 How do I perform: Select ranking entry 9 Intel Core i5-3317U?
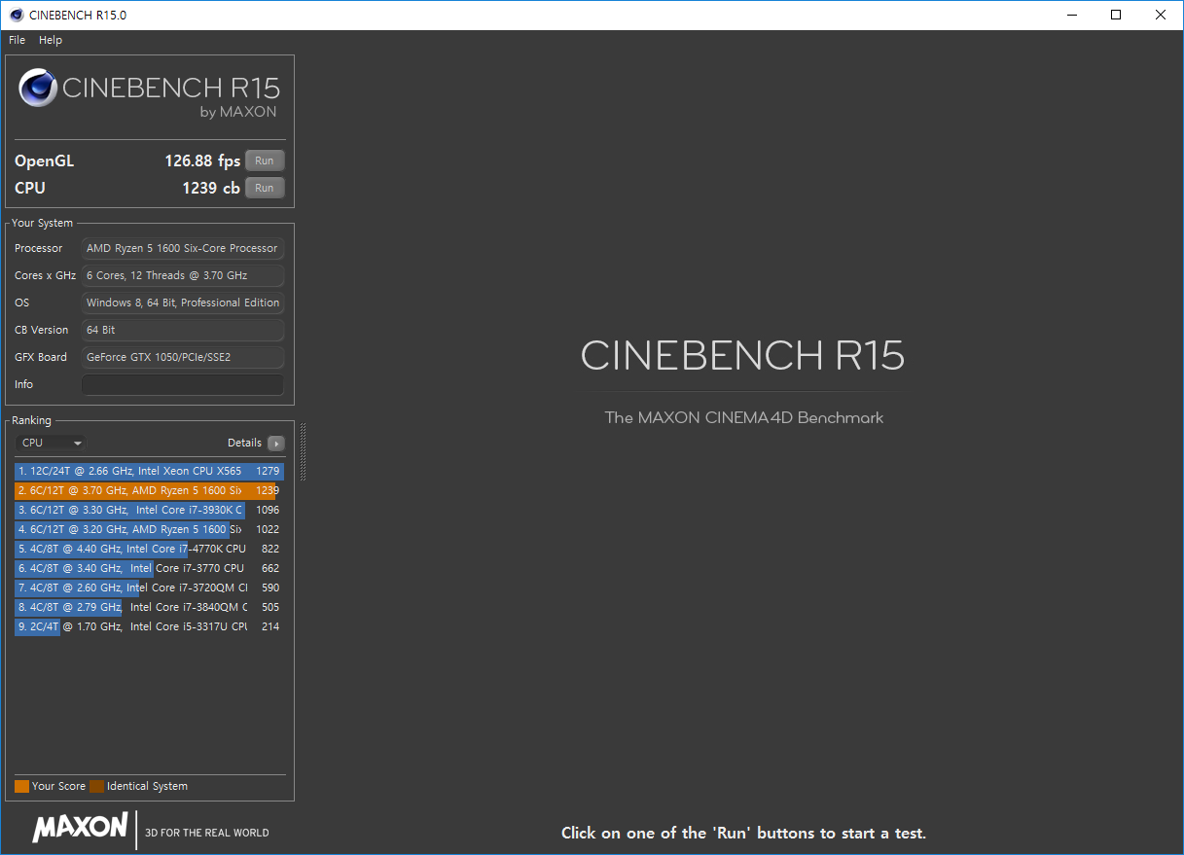point(148,626)
